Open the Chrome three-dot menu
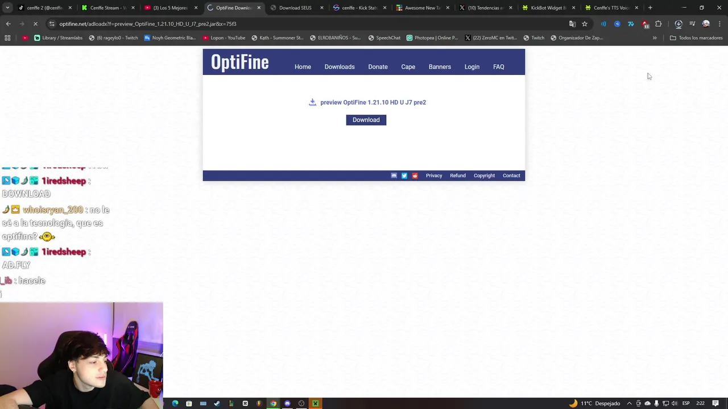This screenshot has height=409, width=728. (719, 24)
